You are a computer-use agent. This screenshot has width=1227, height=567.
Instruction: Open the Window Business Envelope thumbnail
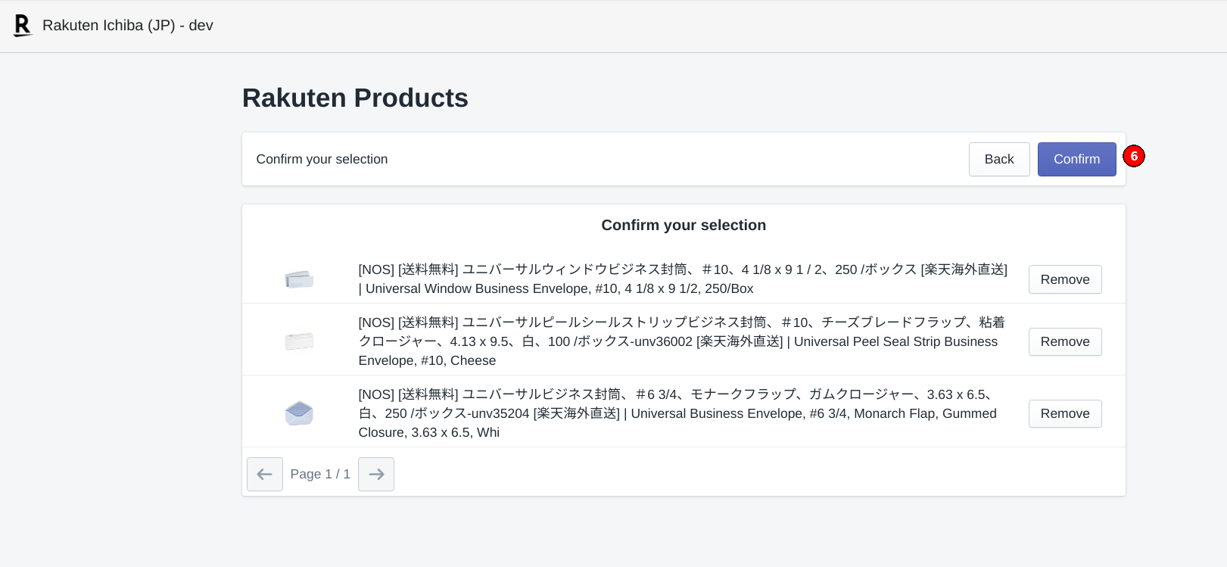click(299, 279)
